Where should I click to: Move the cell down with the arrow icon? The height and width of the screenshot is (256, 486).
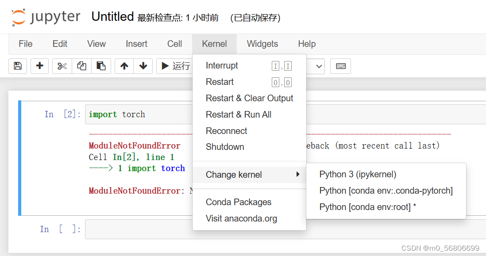(x=143, y=66)
